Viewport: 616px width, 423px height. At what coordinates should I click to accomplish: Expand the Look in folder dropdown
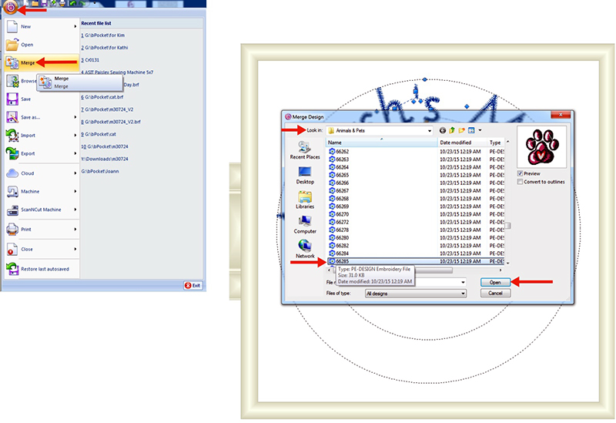coord(430,131)
